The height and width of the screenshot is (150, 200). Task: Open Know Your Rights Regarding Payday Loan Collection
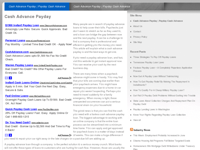tap(159, 115)
